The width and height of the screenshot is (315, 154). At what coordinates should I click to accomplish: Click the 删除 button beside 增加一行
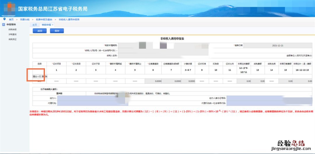44,76
